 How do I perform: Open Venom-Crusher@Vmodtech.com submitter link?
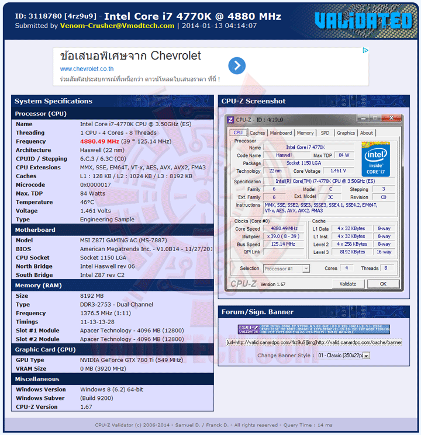pos(118,26)
